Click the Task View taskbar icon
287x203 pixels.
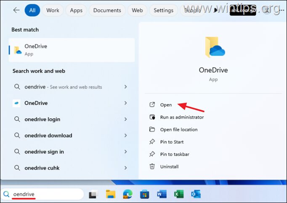point(93,194)
